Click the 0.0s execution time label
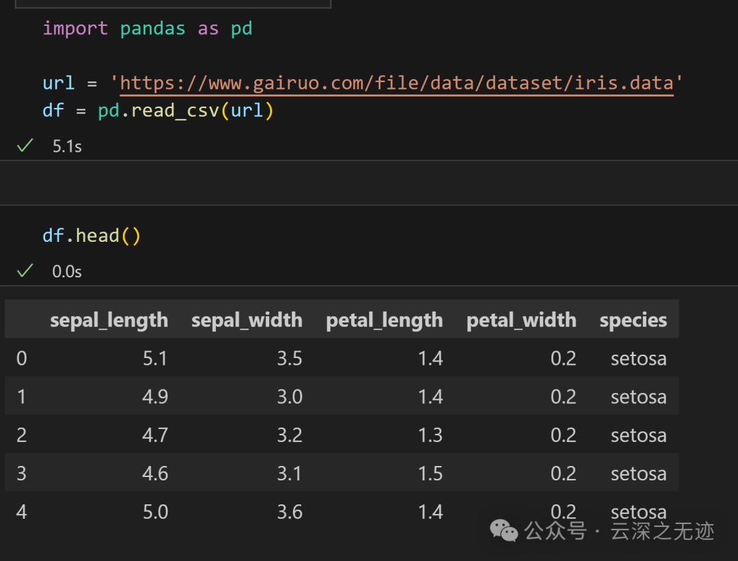The width and height of the screenshot is (738, 561). tap(67, 272)
